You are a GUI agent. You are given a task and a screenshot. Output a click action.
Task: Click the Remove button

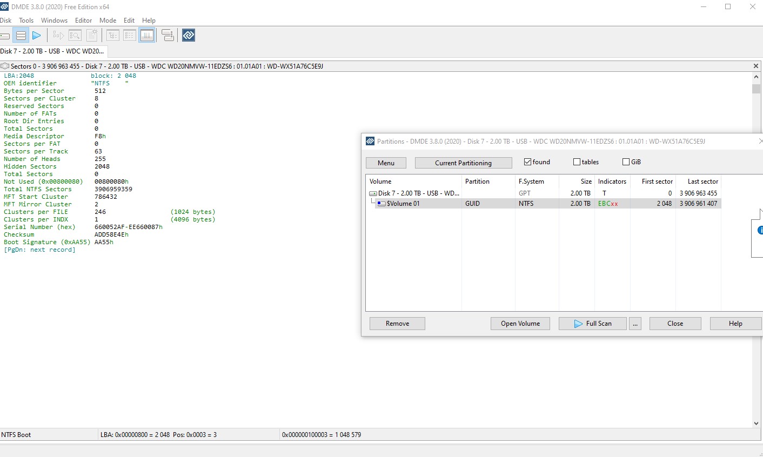pos(397,324)
